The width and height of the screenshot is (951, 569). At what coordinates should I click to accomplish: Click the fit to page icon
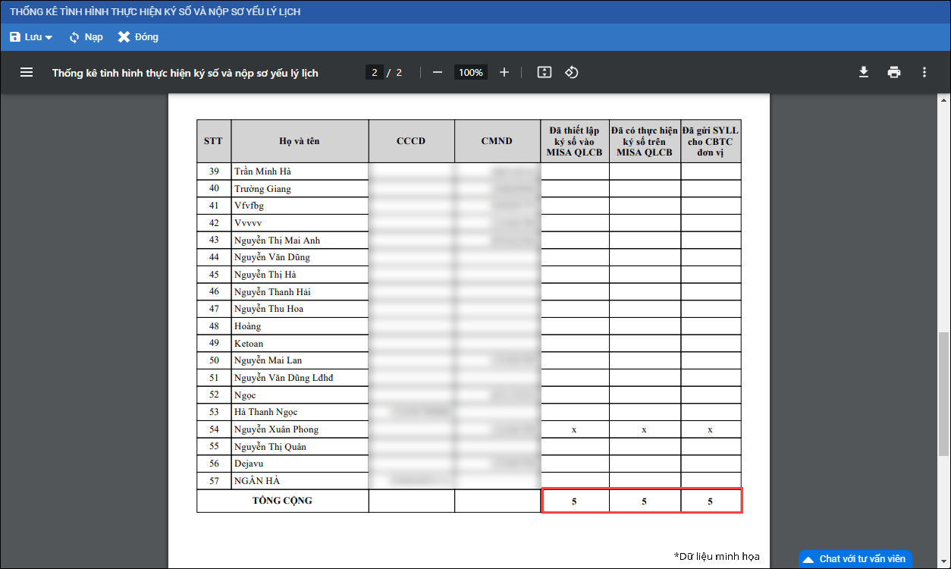(x=544, y=72)
